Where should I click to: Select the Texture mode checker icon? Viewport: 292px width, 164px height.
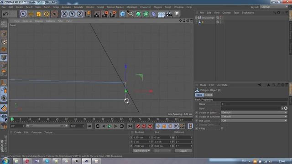(4, 42)
